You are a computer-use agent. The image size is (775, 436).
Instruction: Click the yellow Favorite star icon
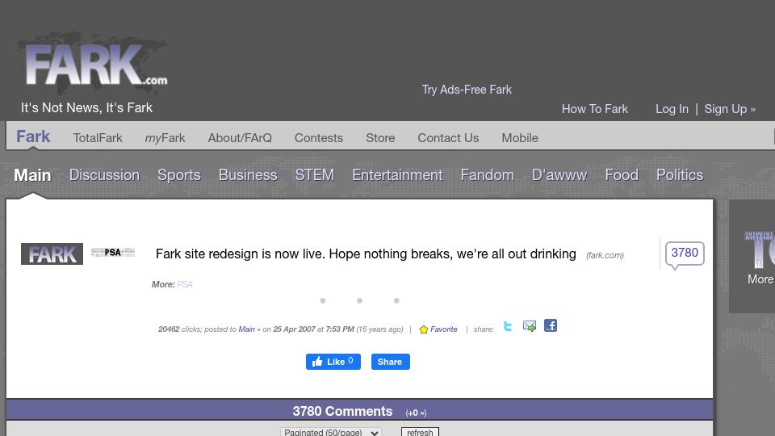tap(424, 329)
